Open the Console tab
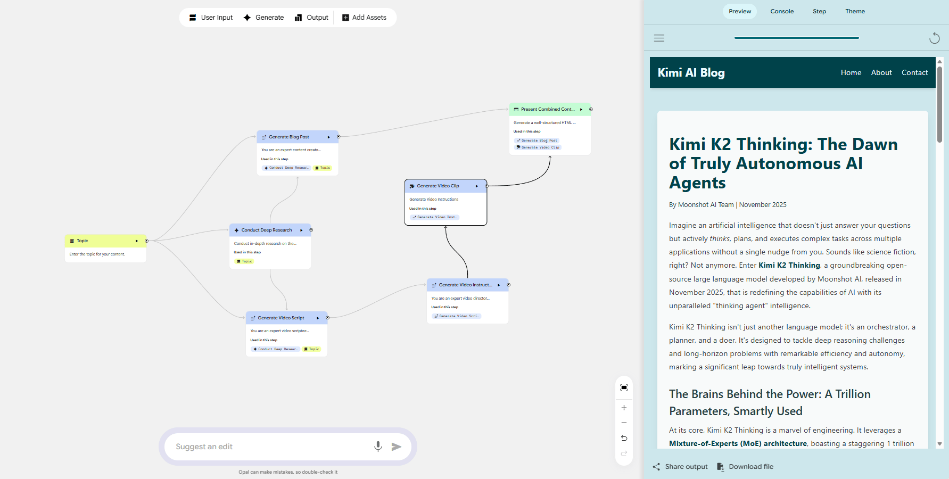 (782, 11)
